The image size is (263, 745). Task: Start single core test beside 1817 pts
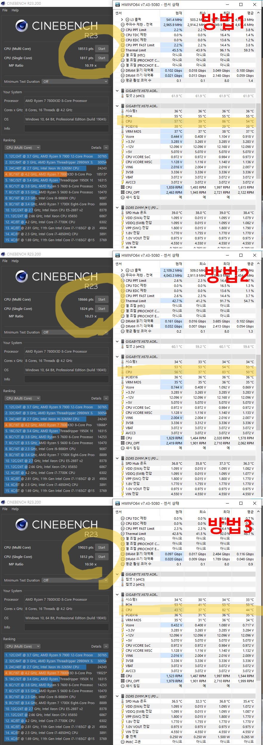[x=101, y=58]
